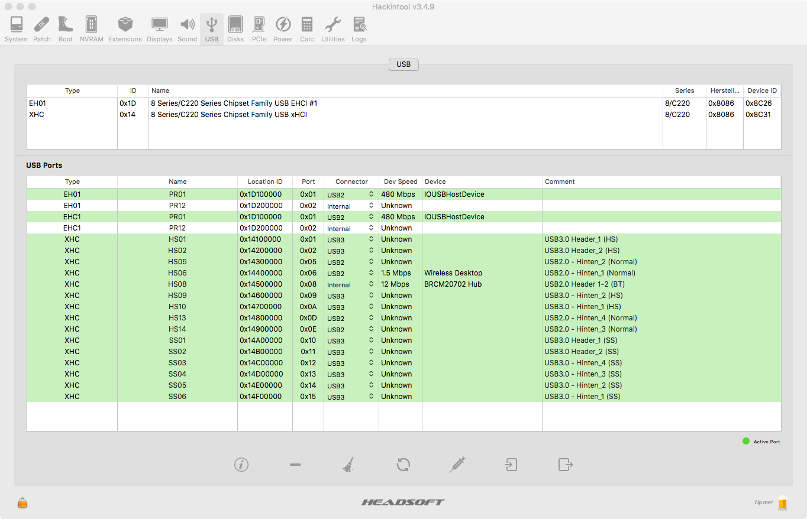Open the Patch toolbar tab
807x519 pixels.
coord(42,29)
